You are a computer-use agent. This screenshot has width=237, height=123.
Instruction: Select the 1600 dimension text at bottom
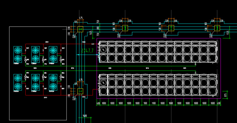(84, 116)
